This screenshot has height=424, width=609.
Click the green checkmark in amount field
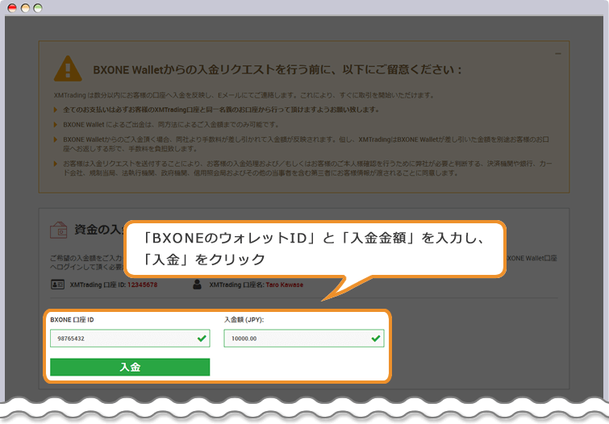click(x=376, y=339)
